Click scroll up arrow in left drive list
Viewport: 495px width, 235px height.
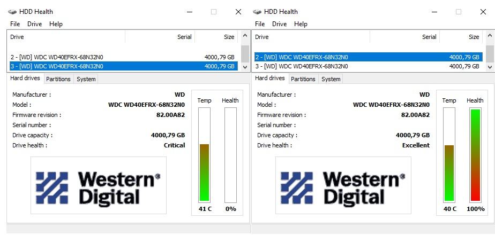click(x=245, y=35)
